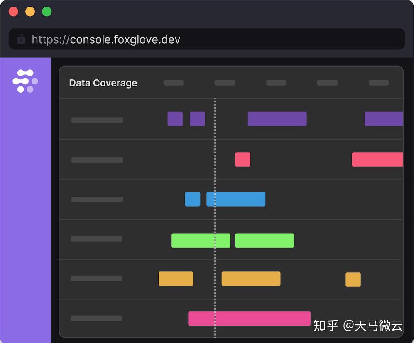Click the fourth gray icon in the header row

pyautogui.click(x=327, y=83)
